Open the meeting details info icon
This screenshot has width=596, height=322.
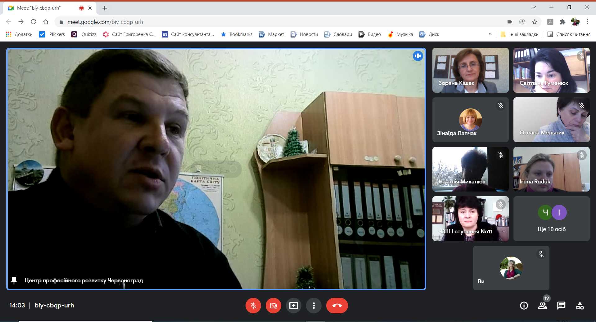click(x=524, y=306)
